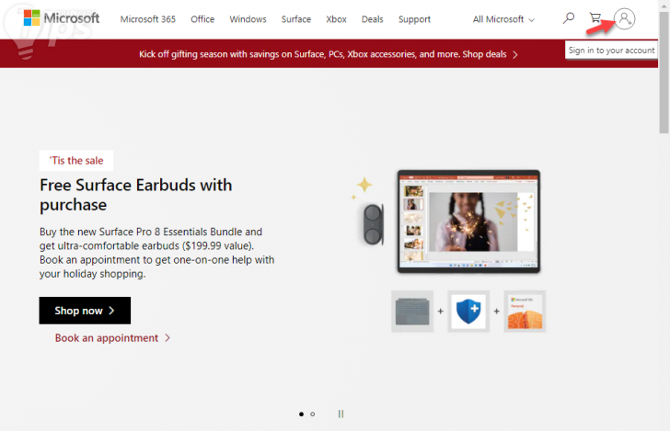Click the Shop now button

tap(85, 311)
